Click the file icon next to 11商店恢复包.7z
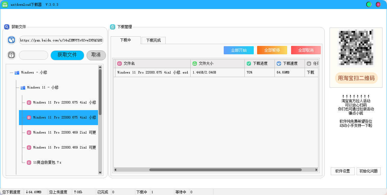This screenshot has width=387, height=195. (x=29, y=162)
